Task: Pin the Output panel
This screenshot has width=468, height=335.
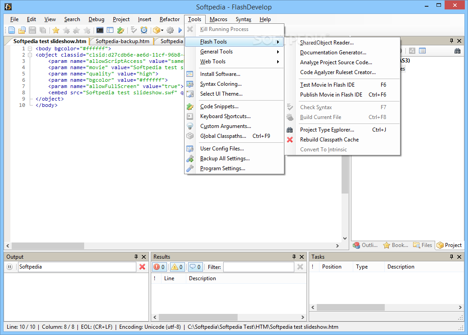Action: (x=136, y=257)
